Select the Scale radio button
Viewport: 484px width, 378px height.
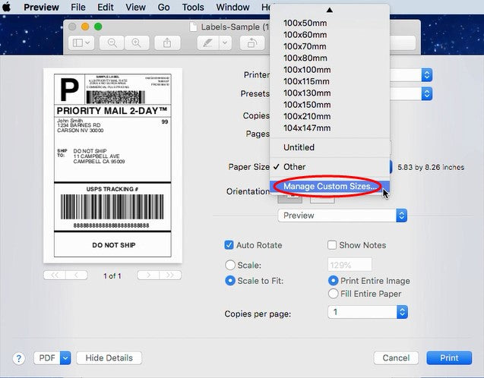coord(230,265)
